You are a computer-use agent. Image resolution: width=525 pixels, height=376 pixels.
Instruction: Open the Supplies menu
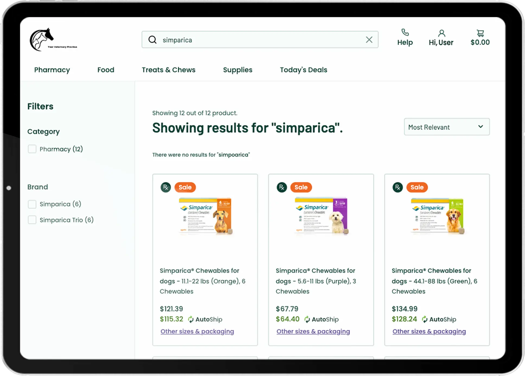238,70
